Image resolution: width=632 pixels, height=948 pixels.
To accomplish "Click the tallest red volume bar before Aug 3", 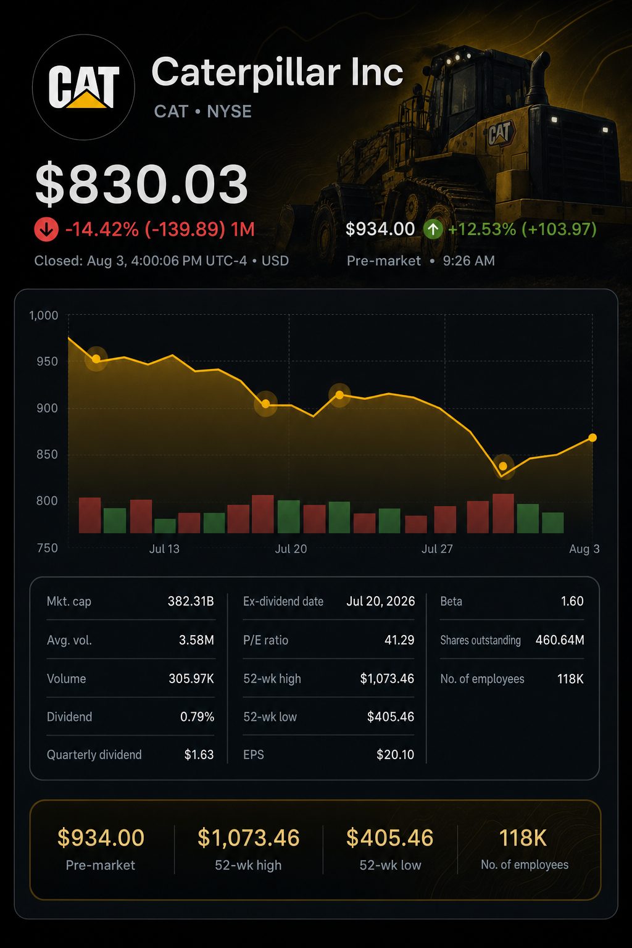I will point(503,513).
